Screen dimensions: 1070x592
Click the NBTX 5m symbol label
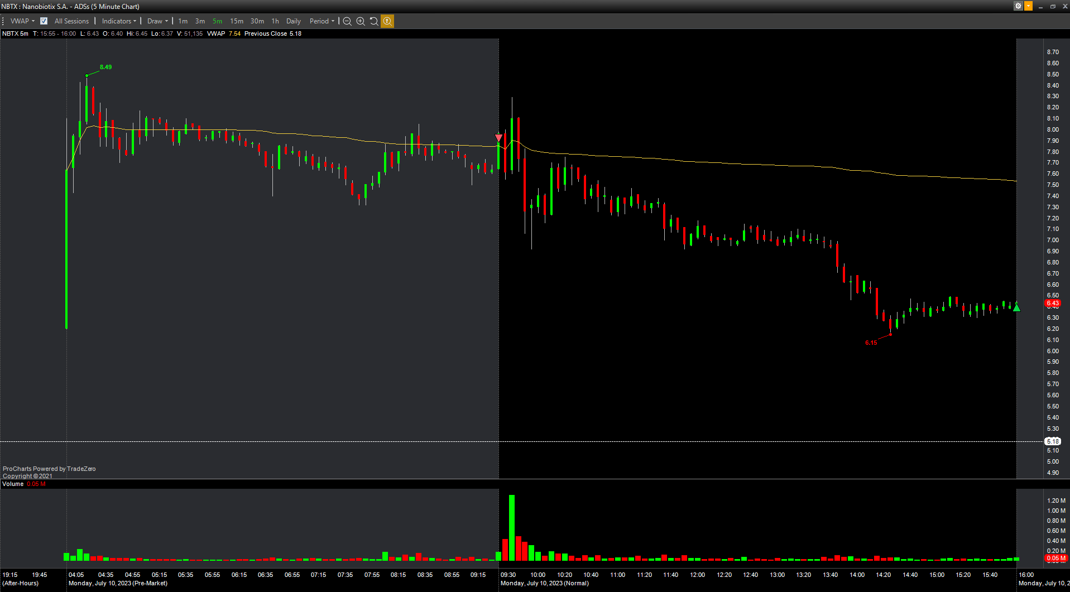click(15, 33)
